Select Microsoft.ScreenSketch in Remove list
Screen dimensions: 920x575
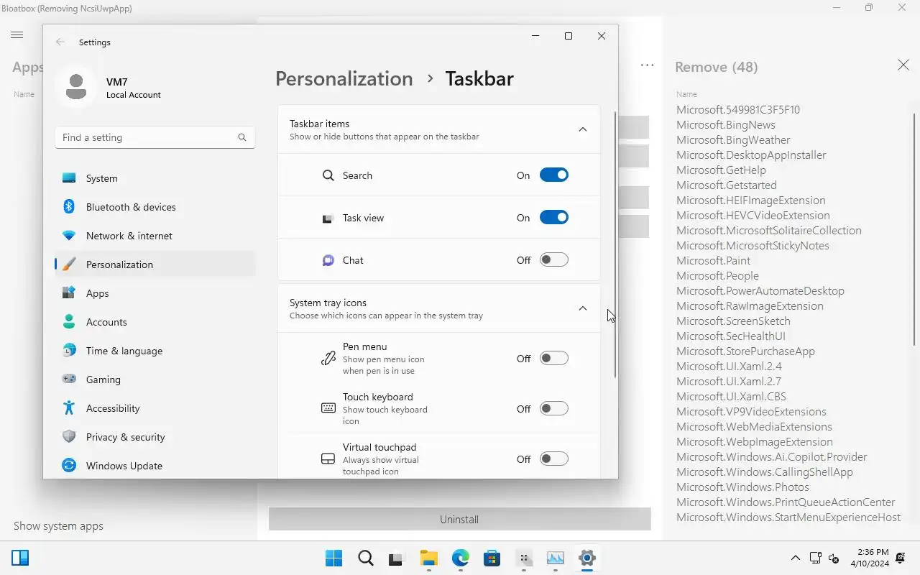point(733,321)
